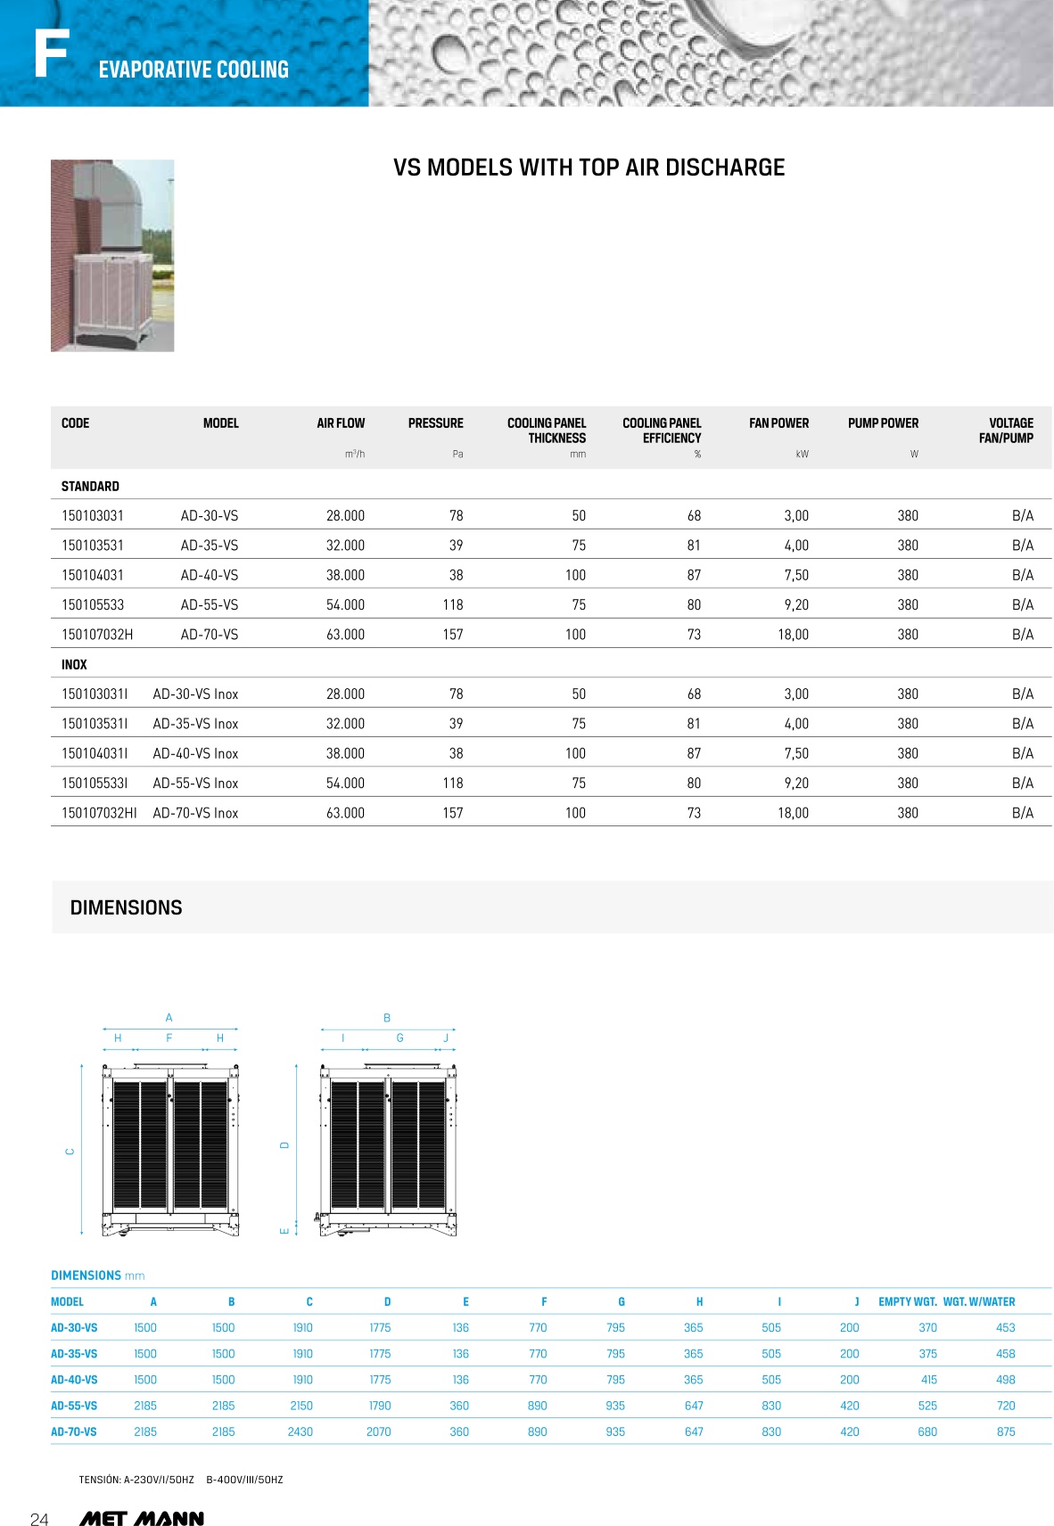This screenshot has height=1526, width=1054.
Task: Click code 150104031
Action: tap(93, 576)
